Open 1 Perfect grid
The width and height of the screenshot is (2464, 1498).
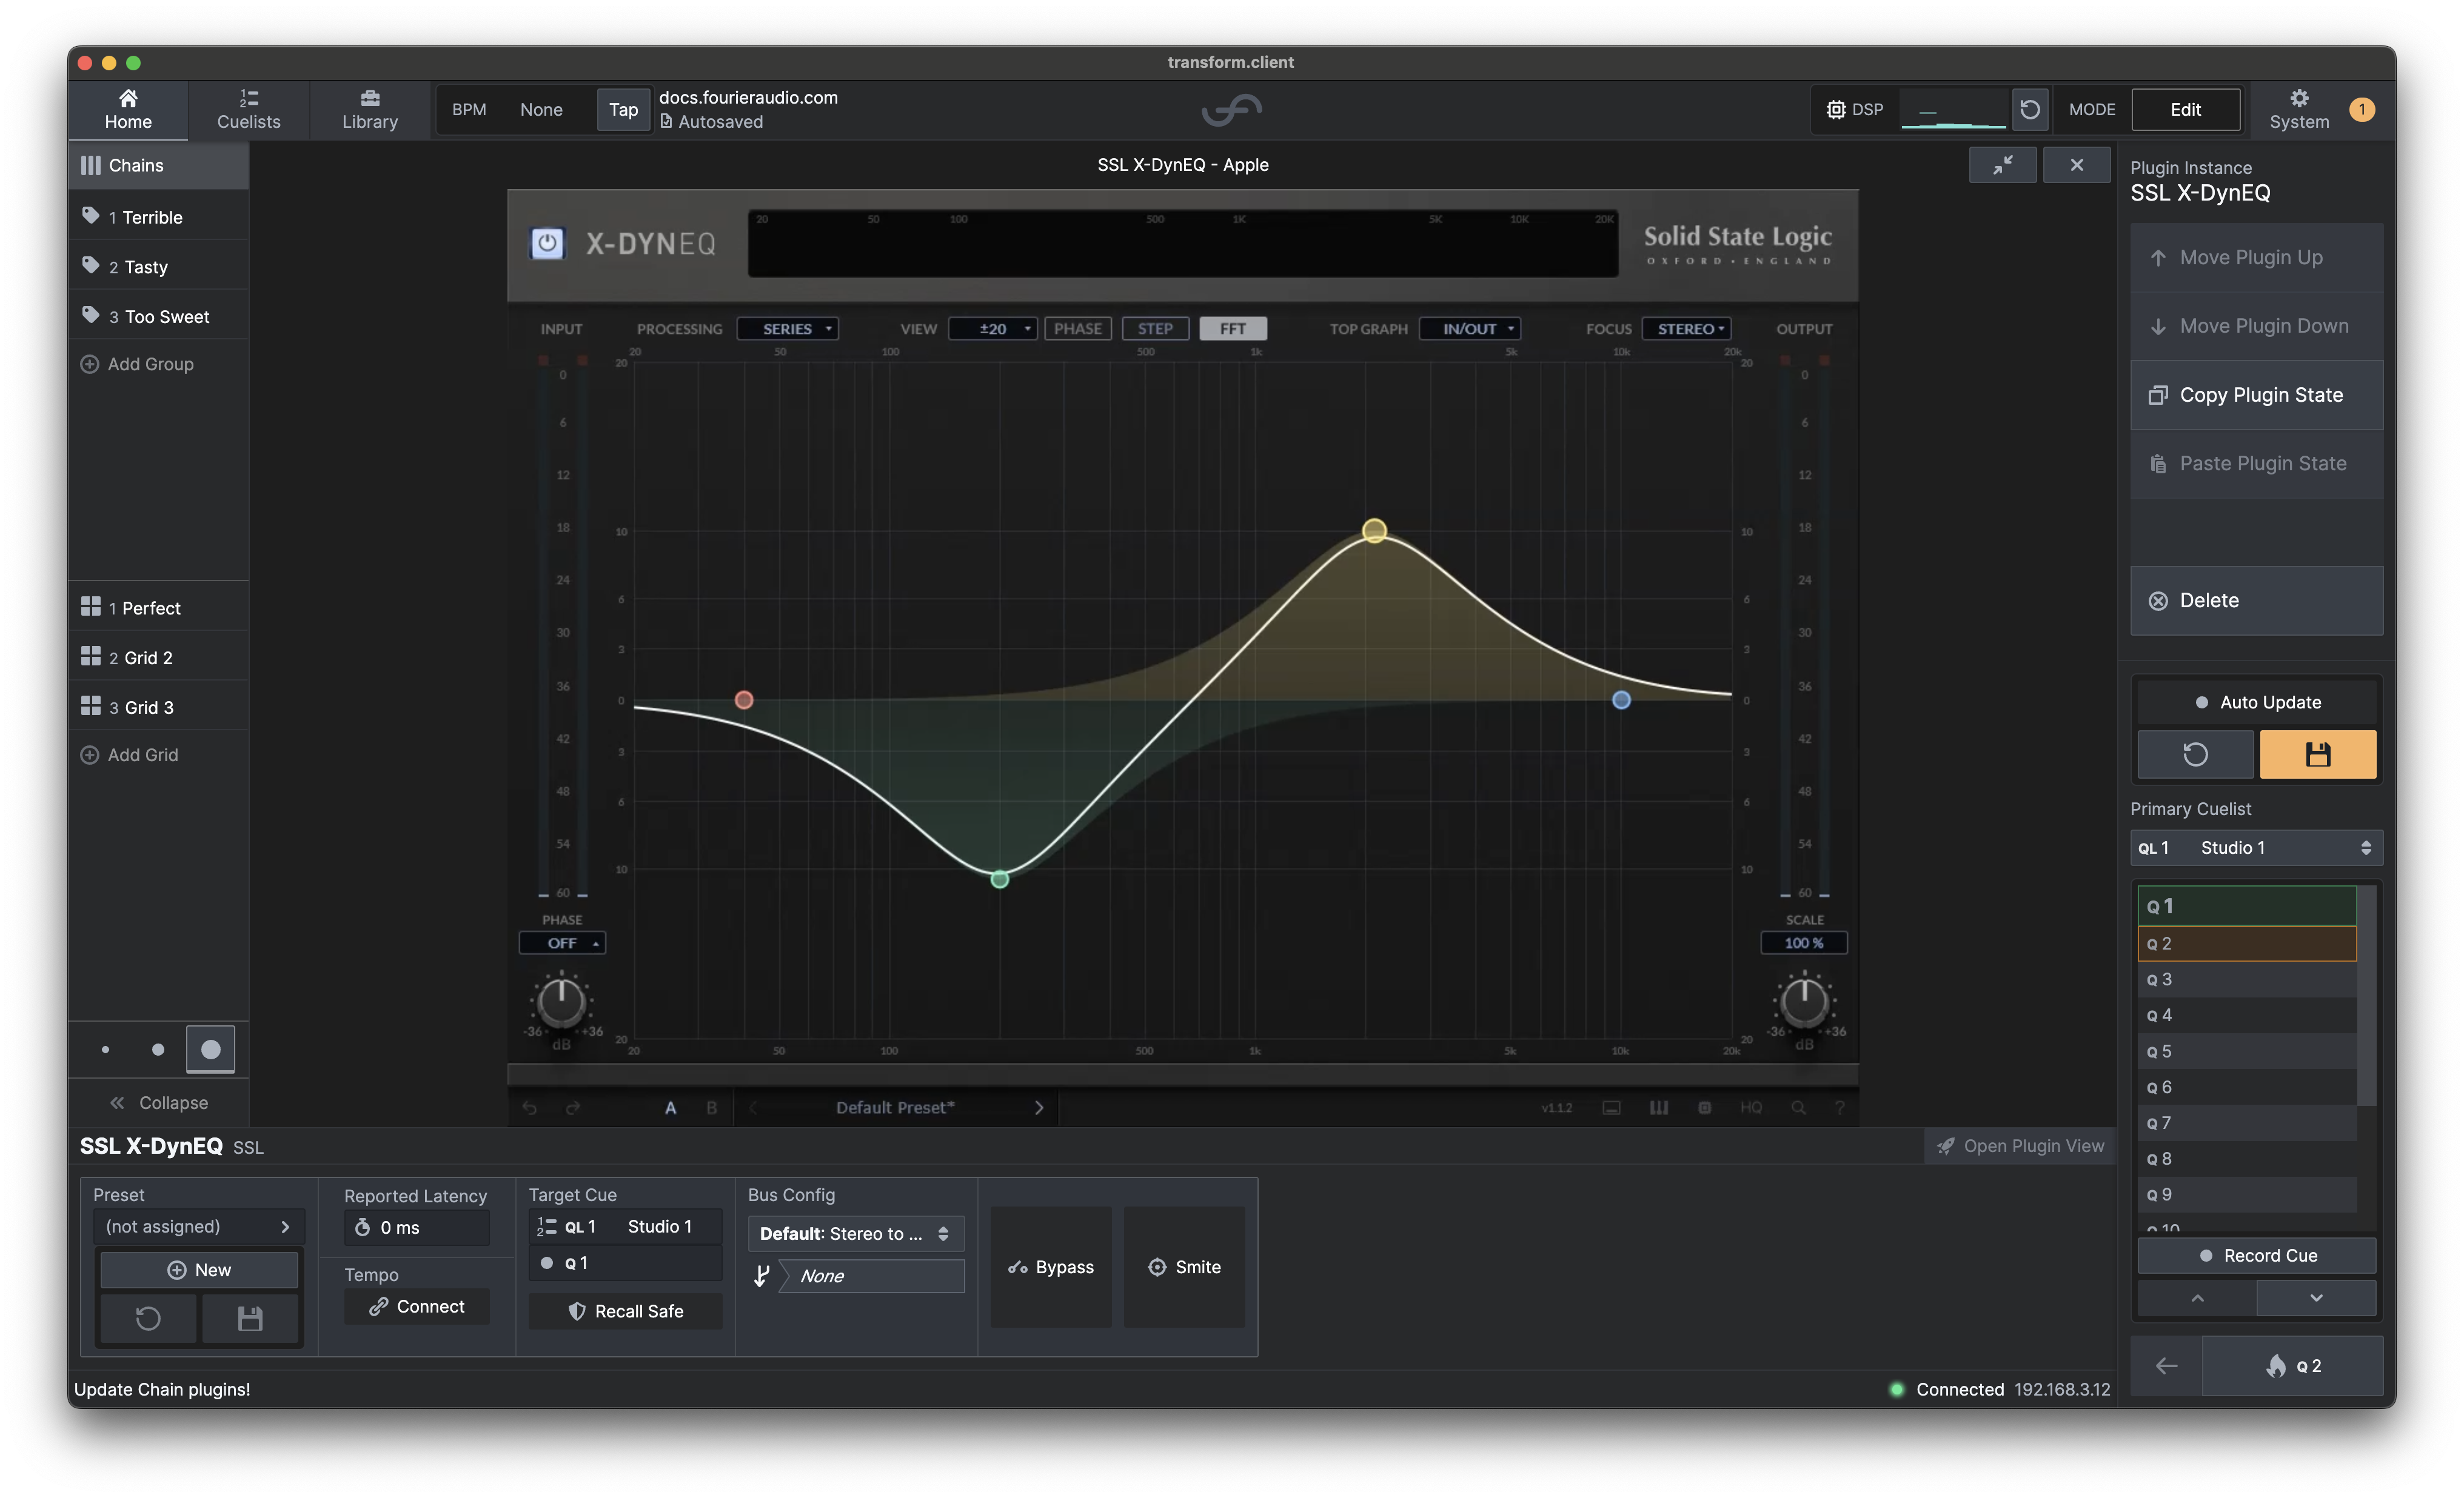click(158, 608)
